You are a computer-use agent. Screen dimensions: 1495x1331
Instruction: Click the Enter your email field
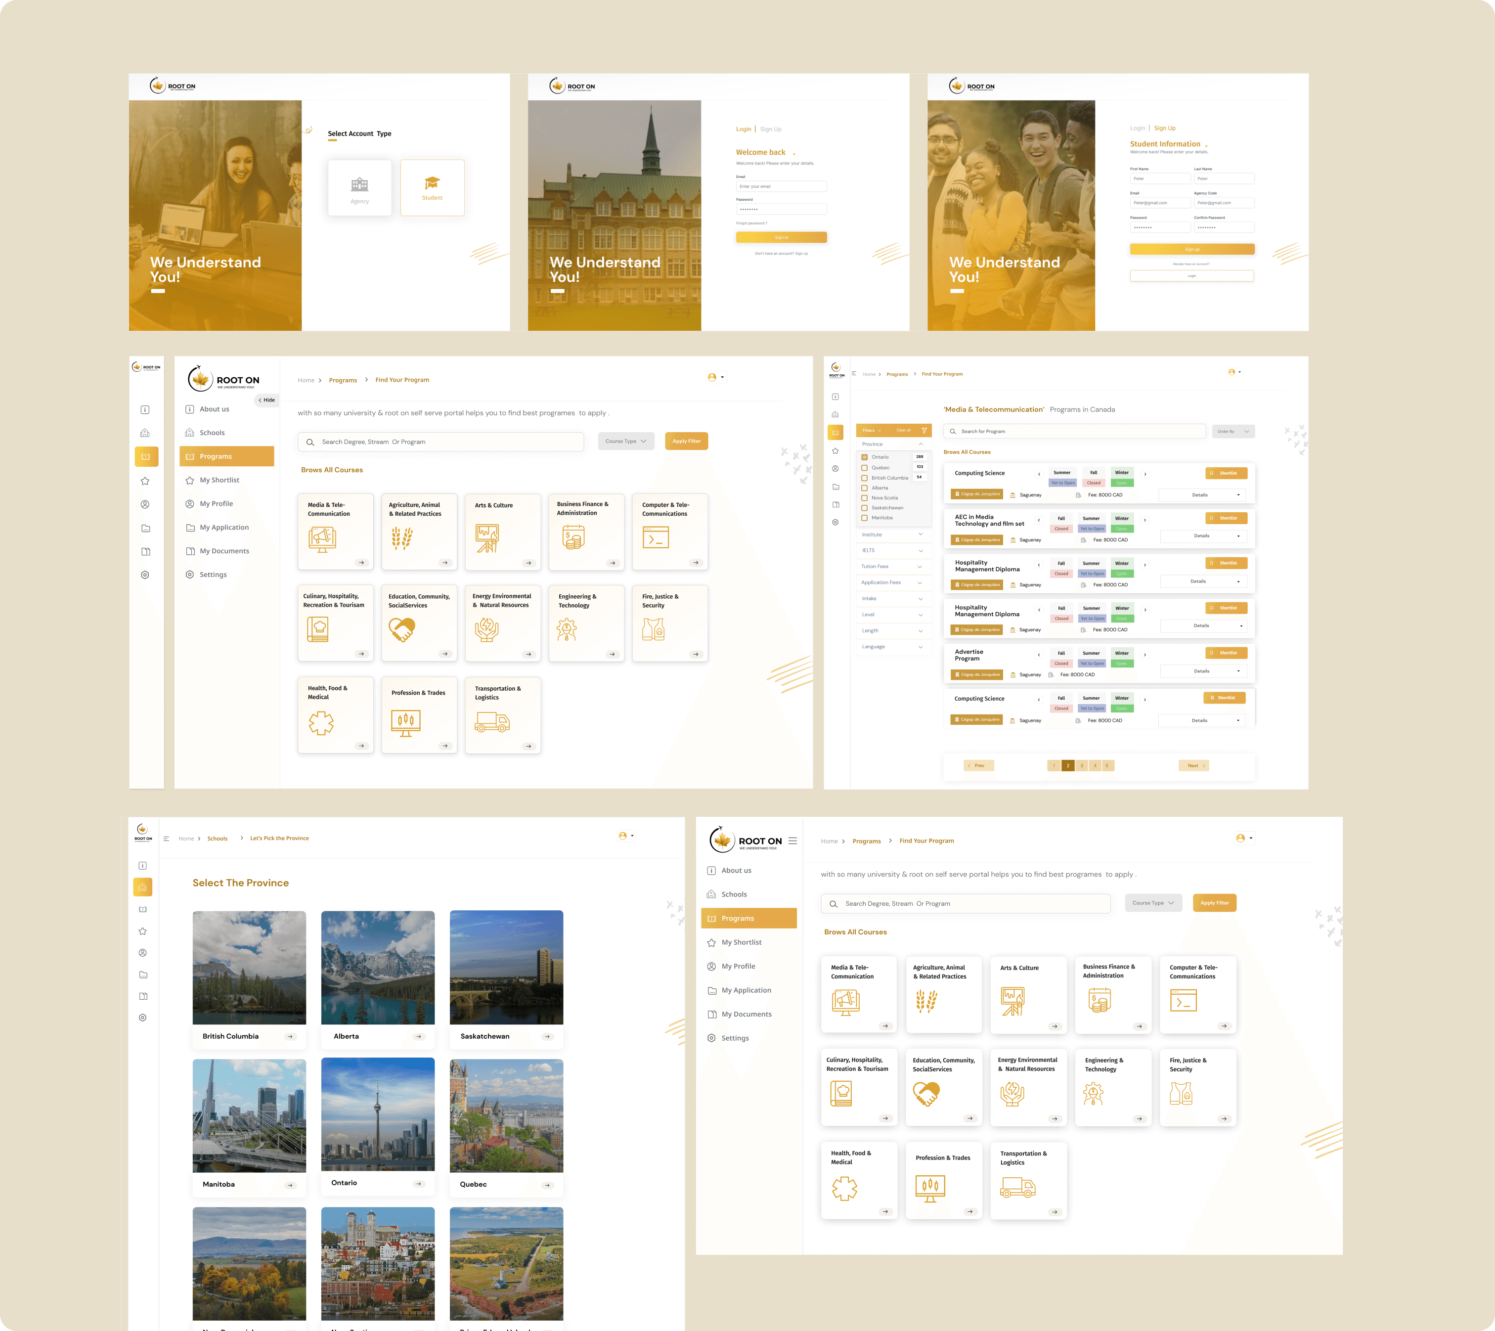(781, 186)
